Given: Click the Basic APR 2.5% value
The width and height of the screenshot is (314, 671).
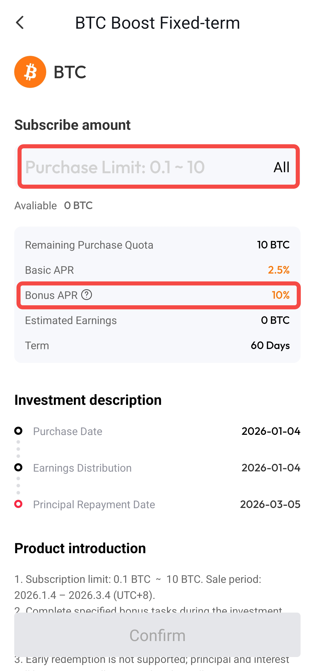Looking at the screenshot, I should pyautogui.click(x=278, y=270).
